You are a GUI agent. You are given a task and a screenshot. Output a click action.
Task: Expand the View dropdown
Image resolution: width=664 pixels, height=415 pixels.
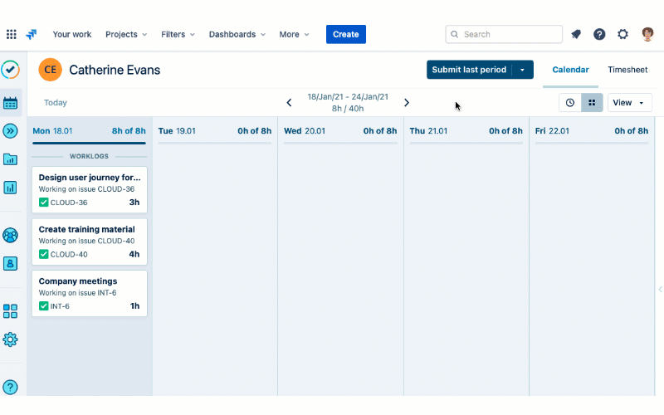629,103
